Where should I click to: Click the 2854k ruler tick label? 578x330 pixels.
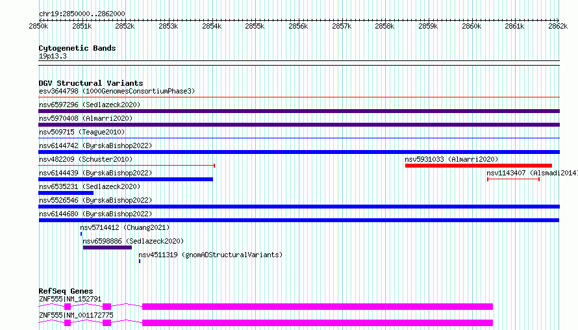pos(212,26)
